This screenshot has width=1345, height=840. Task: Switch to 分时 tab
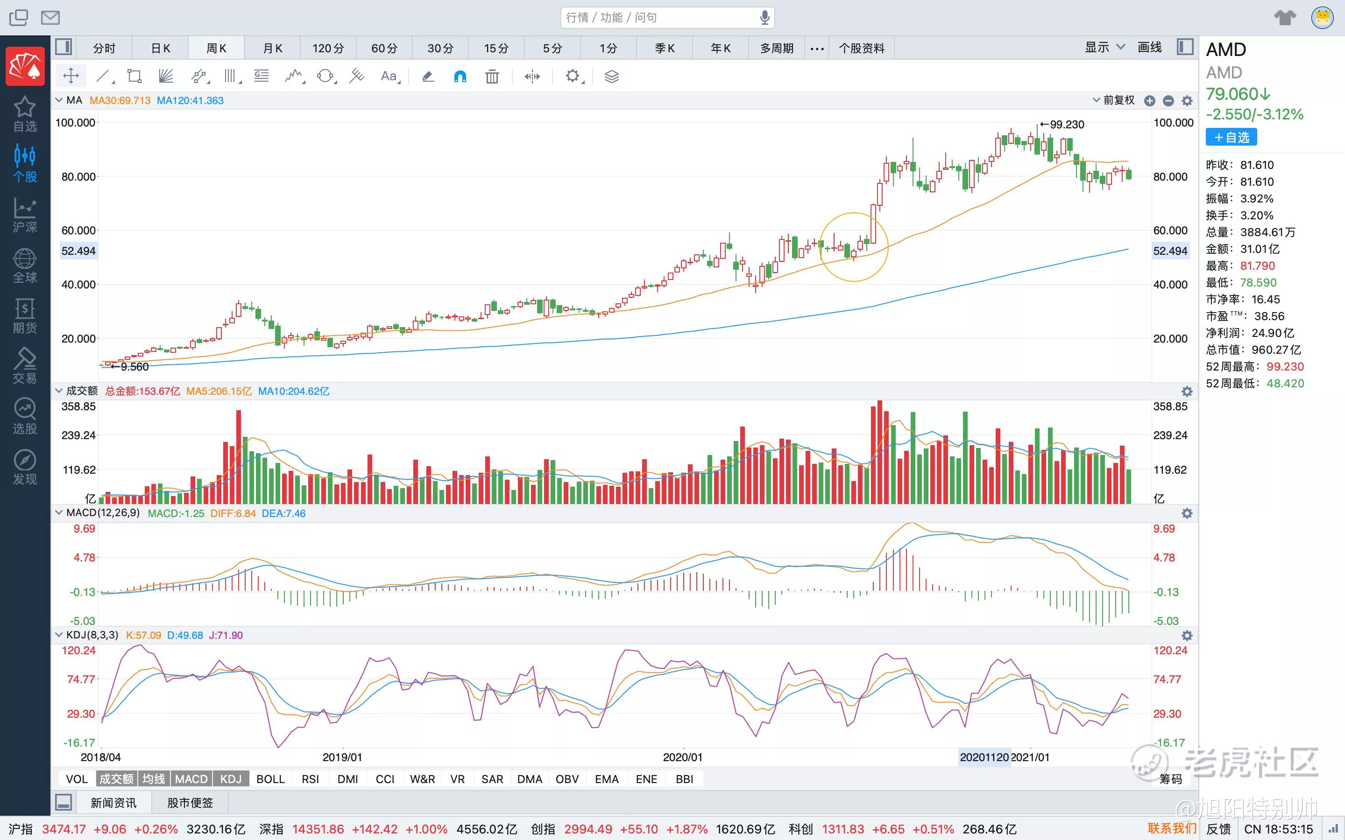[x=104, y=49]
